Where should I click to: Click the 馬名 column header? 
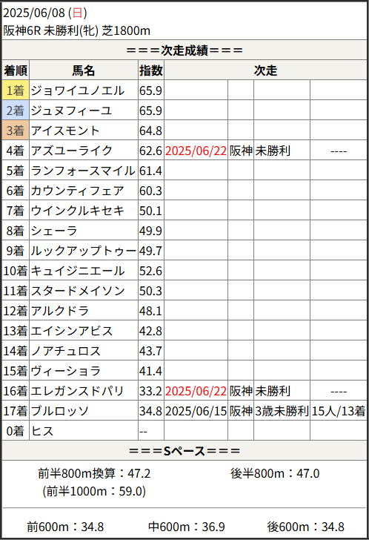pyautogui.click(x=84, y=70)
